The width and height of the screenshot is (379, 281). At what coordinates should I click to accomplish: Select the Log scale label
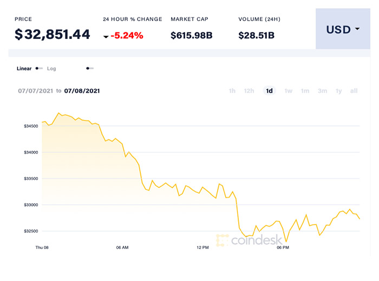click(51, 69)
